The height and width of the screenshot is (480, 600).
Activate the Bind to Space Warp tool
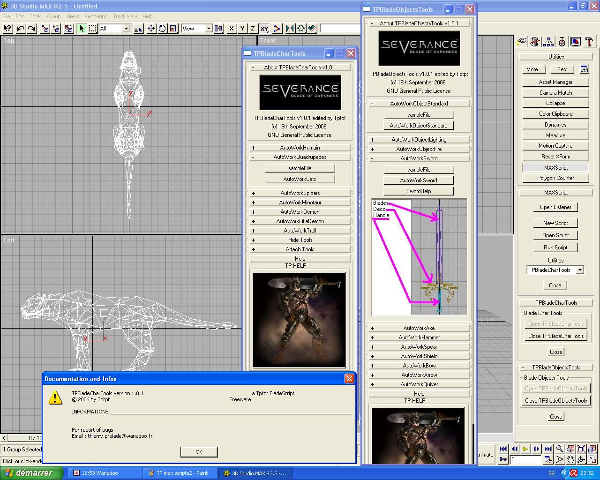tap(68, 29)
